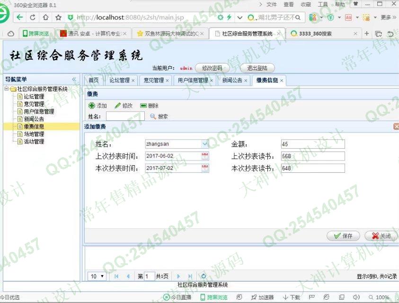Open 用户信息管理 in navigation tree

[39, 111]
